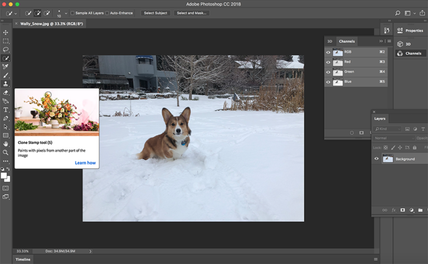Open the Timeline tab
The height and width of the screenshot is (264, 428).
point(23,260)
